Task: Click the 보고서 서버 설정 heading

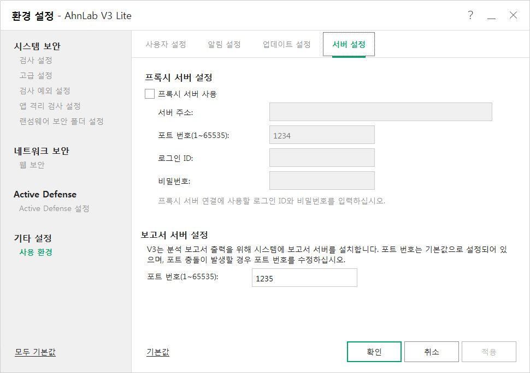Action: pyautogui.click(x=174, y=235)
